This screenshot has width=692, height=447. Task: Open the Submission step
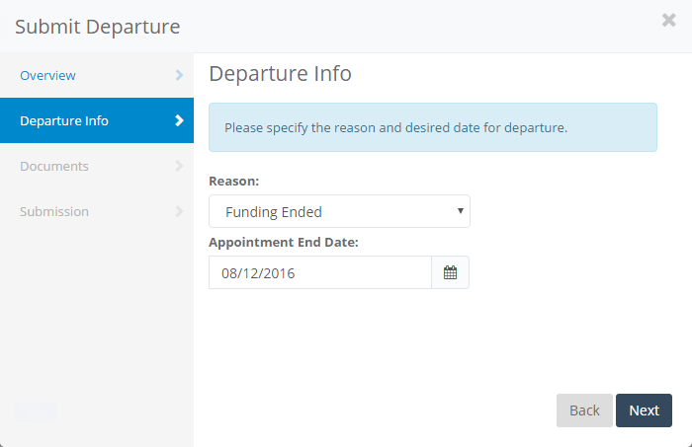(x=54, y=211)
